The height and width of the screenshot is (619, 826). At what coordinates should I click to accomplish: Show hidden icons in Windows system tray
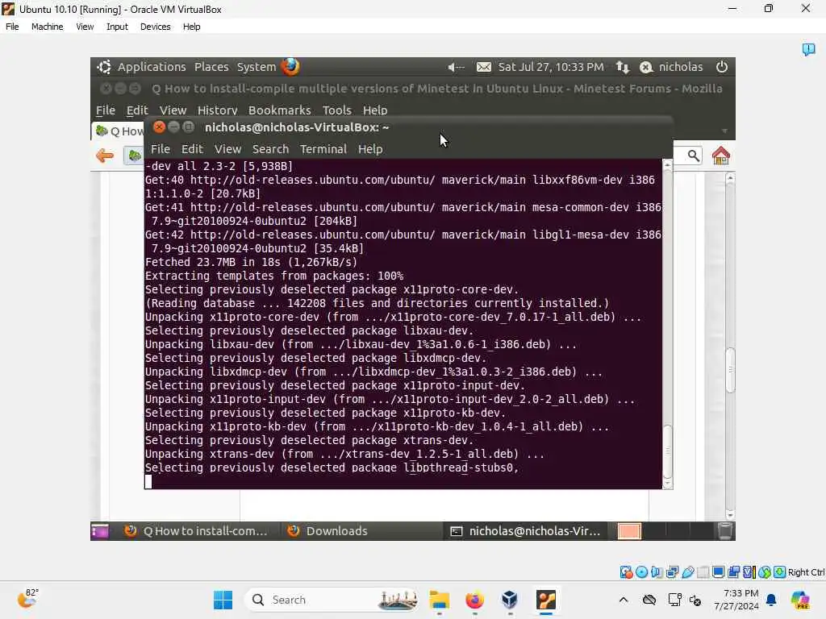pos(624,600)
